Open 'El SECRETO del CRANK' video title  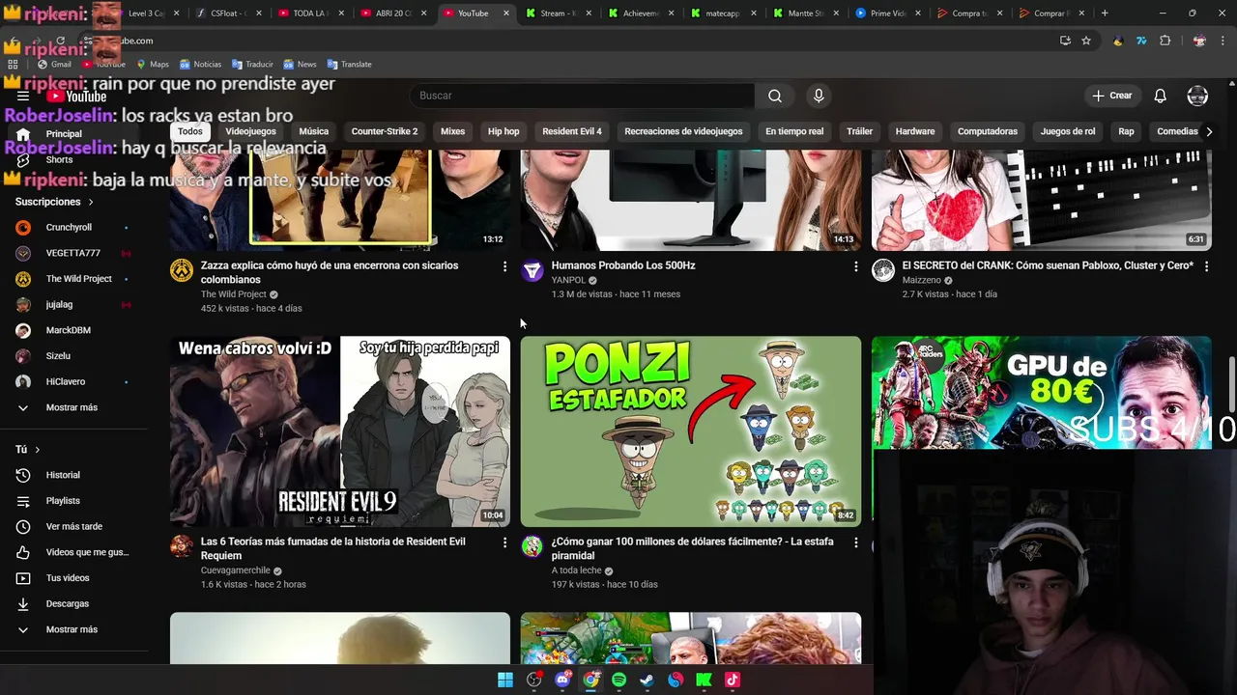1048,265
